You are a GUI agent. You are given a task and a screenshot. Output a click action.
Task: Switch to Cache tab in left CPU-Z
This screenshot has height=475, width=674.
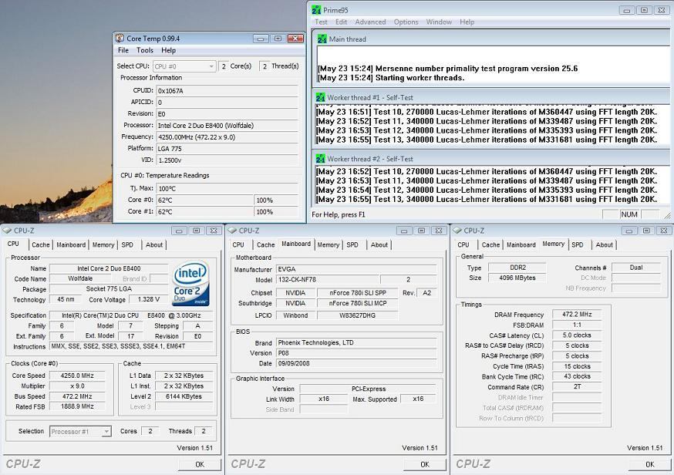(x=41, y=244)
